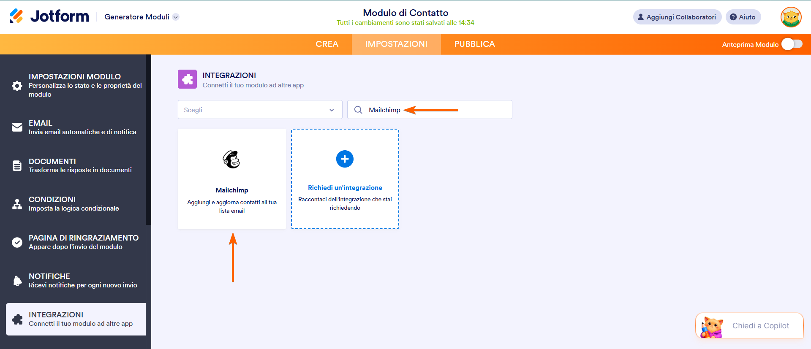The height and width of the screenshot is (349, 811).
Task: Open the Generatore Moduli dropdown
Action: [x=142, y=17]
